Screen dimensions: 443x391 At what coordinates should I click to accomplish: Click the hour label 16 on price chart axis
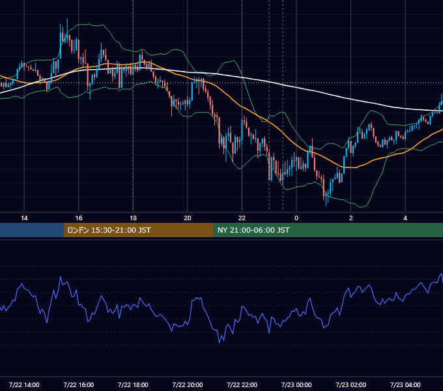pyautogui.click(x=79, y=218)
